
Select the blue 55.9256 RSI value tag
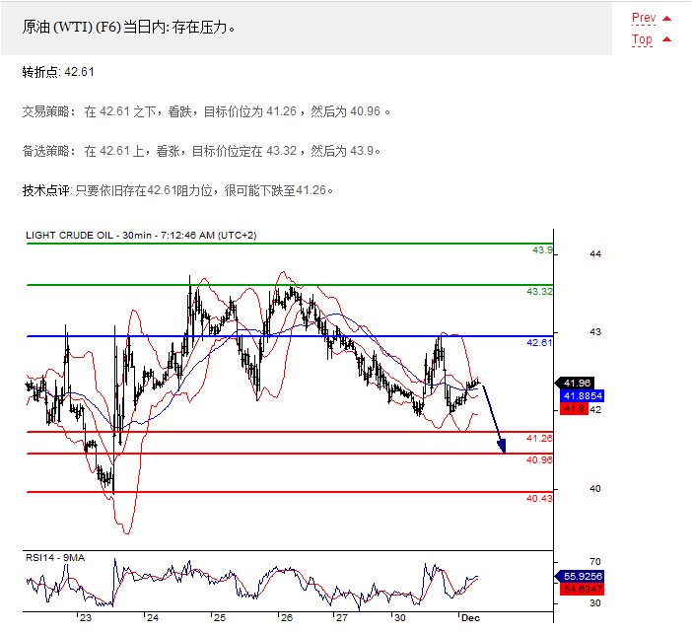[579, 576]
